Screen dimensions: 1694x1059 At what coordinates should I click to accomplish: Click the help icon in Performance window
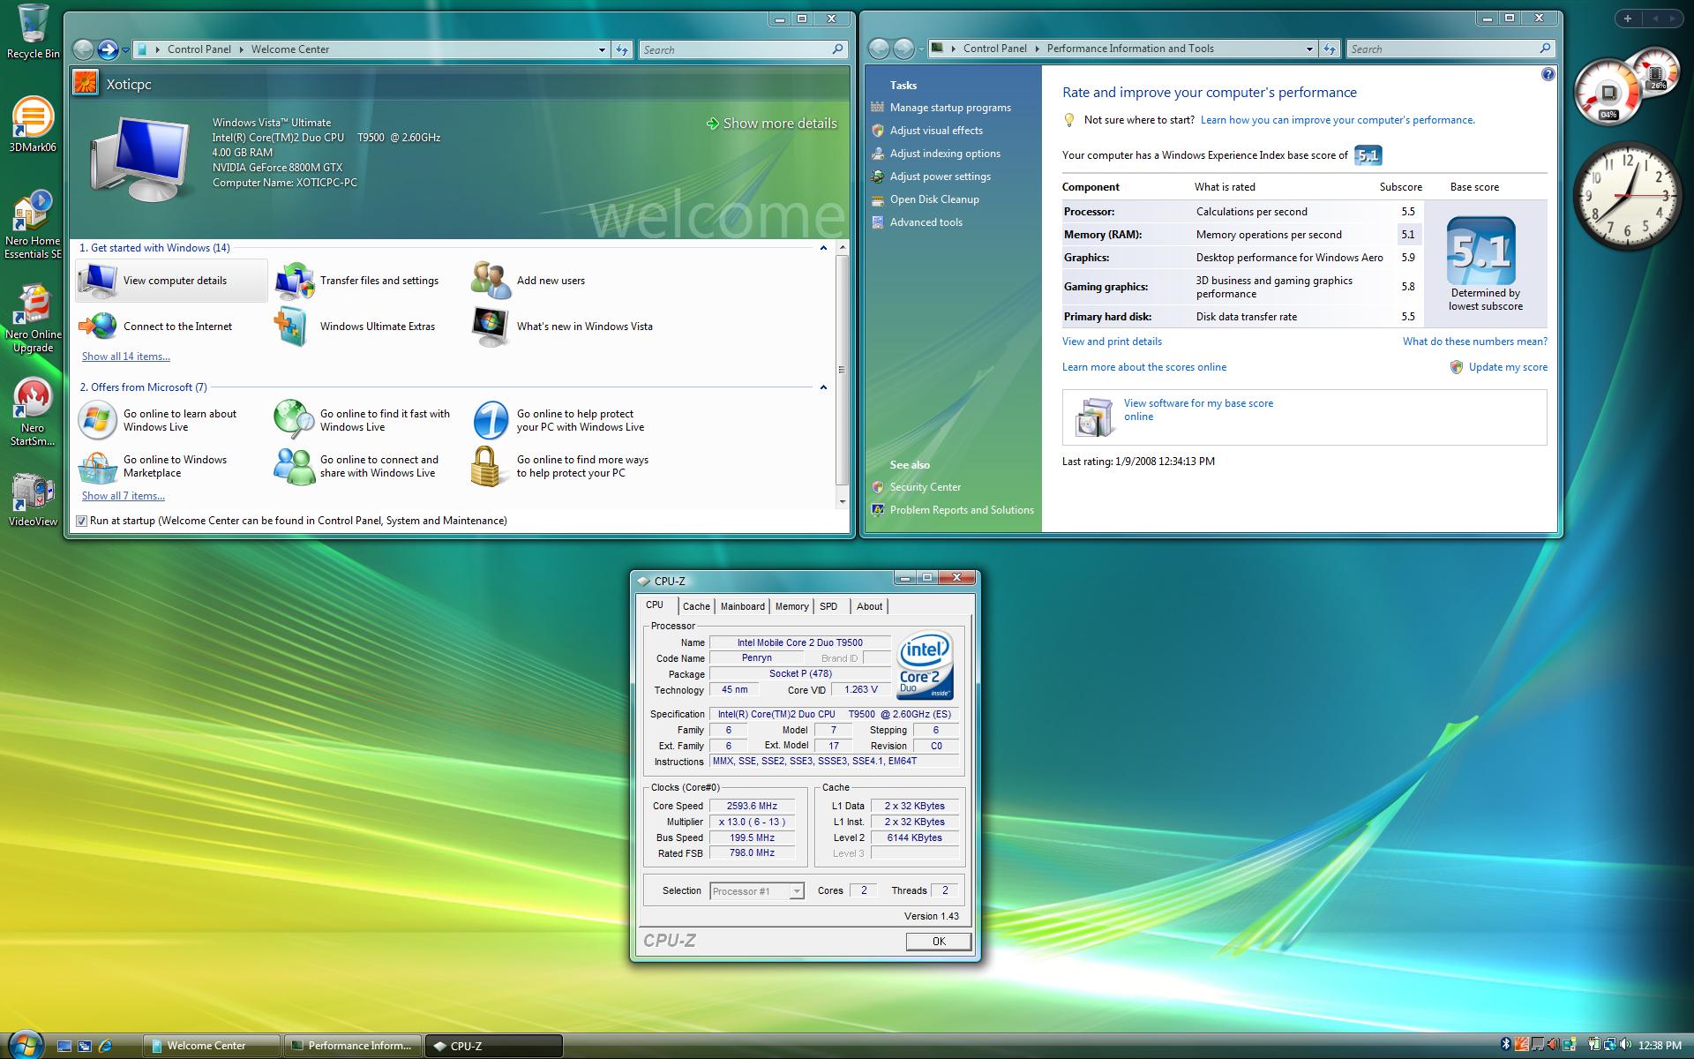point(1548,75)
